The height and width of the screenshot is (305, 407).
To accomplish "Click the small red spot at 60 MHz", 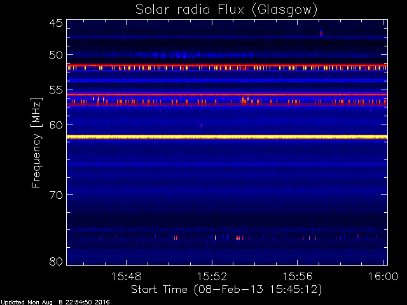I will pos(201,126).
